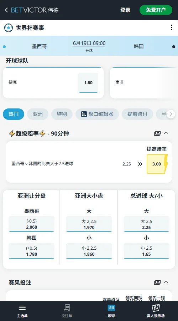This screenshot has height=321, width=178.
Task: Collapse the 超级赔率 90分钟 section
Action: pos(166,133)
